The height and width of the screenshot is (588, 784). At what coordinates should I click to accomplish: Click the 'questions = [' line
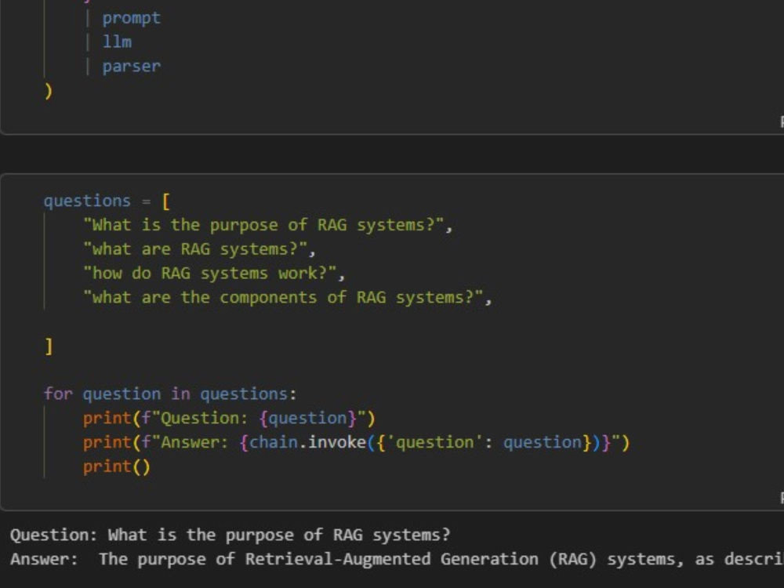107,201
